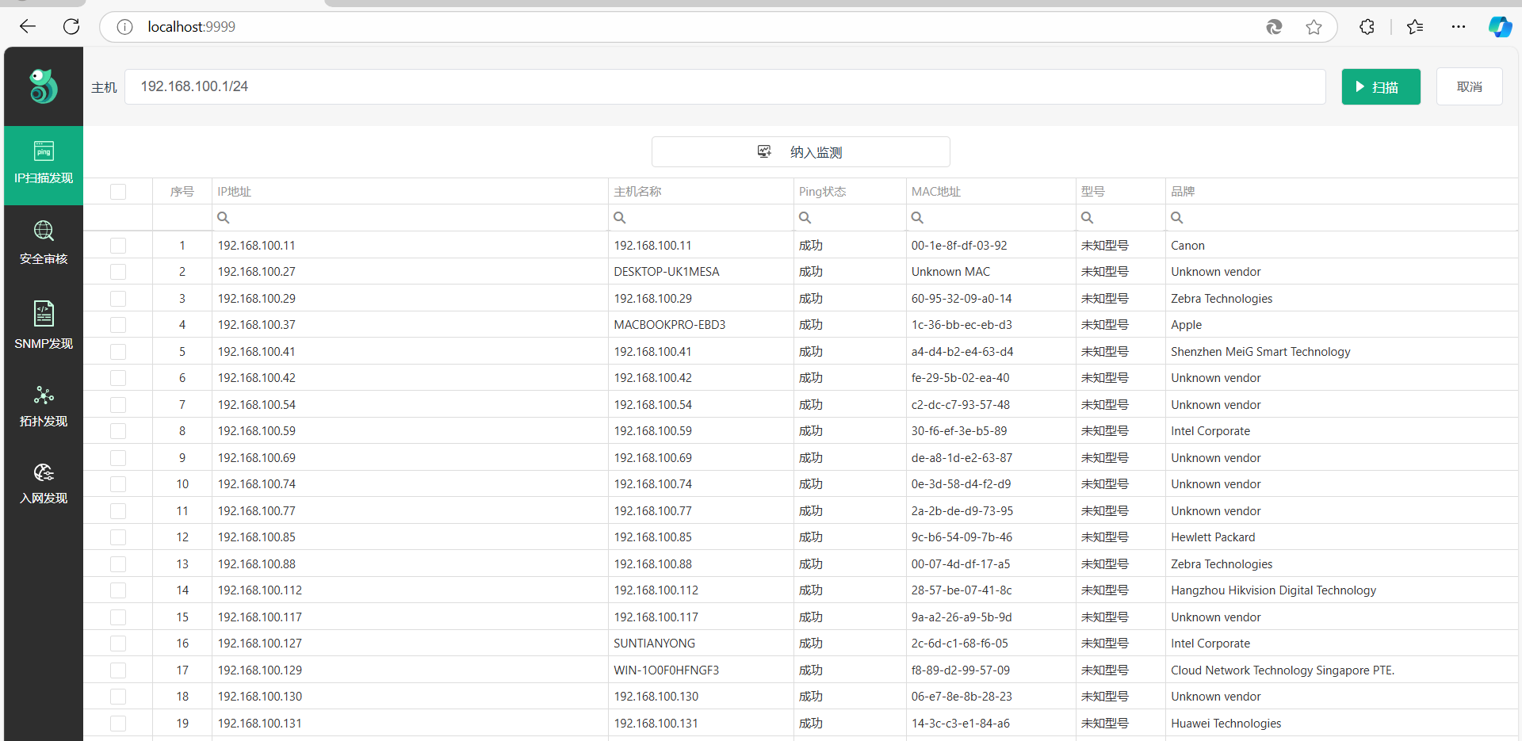
Task: Open browser settings and more menu
Action: point(1458,27)
